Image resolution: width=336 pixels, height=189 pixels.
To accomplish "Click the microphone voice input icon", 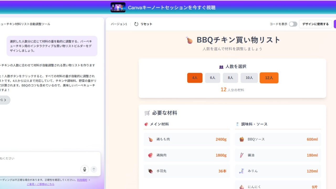I will tap(85, 169).
